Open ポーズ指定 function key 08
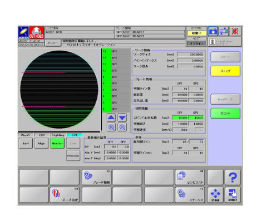The width and height of the screenshot is (266, 220). point(65,195)
